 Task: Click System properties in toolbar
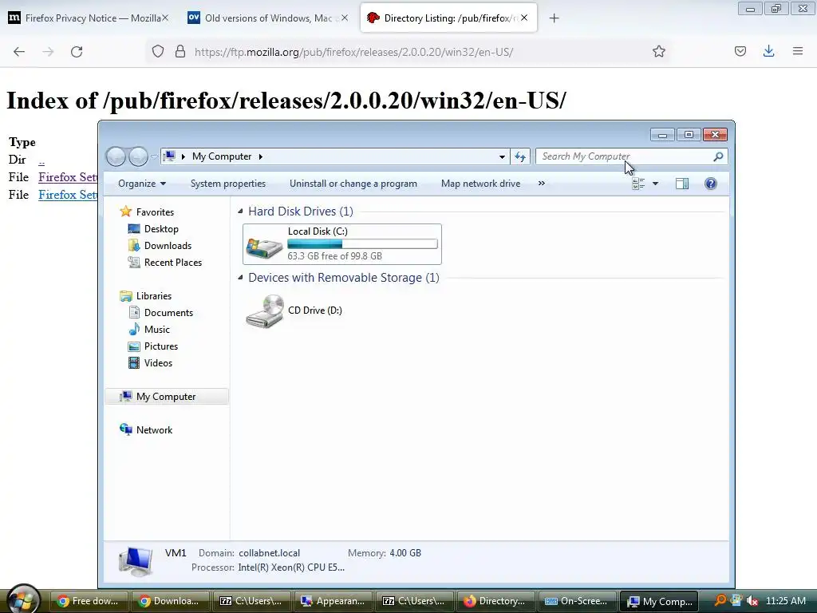tap(227, 184)
